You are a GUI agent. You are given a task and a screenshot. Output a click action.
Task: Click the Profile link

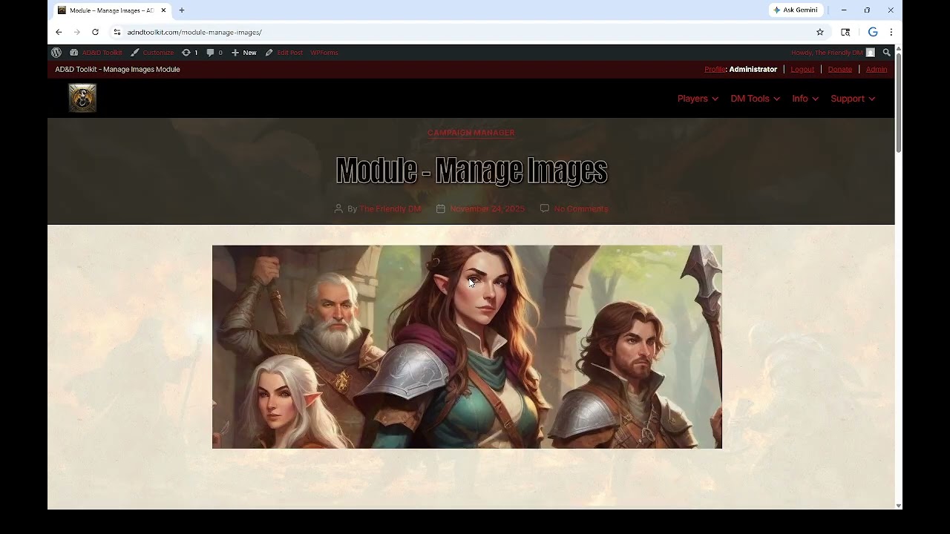click(x=715, y=69)
